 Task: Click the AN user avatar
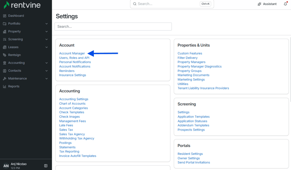click(x=6, y=166)
